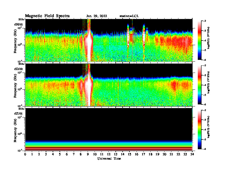Click the -4 tick on the dD/dt colorbar
This screenshot has width=229, height=177.
pos(204,85)
